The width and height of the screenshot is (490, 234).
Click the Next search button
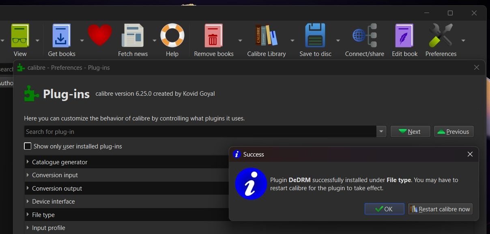pyautogui.click(x=410, y=131)
